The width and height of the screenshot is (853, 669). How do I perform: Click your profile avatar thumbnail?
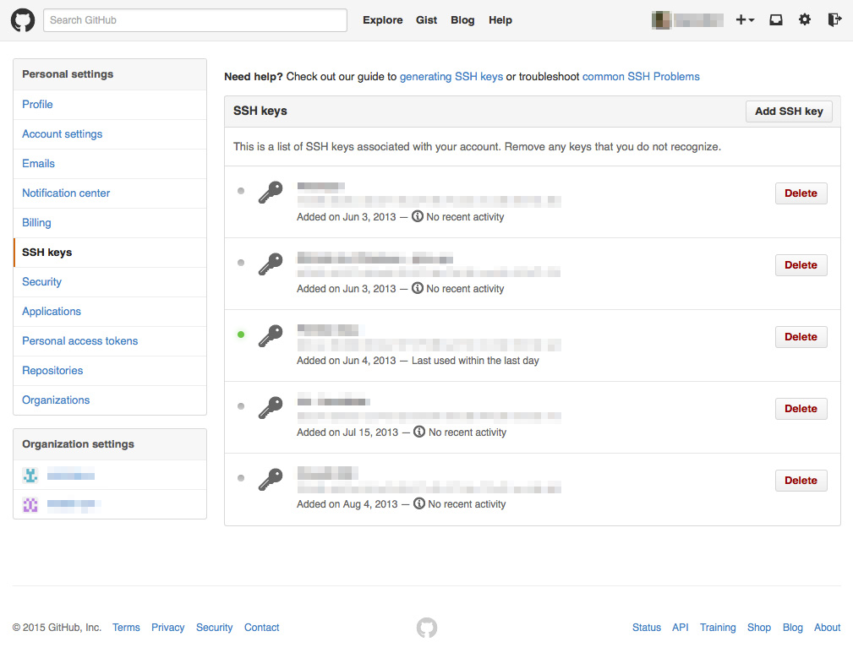click(660, 19)
